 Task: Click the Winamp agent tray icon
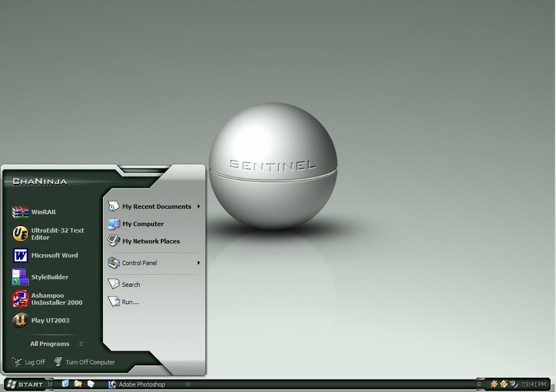494,384
